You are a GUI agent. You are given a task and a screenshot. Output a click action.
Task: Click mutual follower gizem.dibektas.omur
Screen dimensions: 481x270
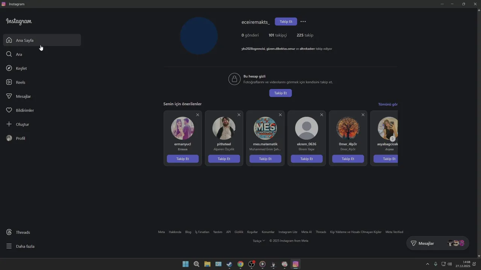(x=281, y=49)
